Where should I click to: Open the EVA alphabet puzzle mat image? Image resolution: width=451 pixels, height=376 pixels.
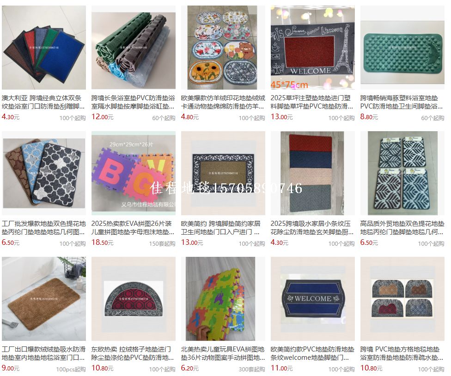point(134,173)
